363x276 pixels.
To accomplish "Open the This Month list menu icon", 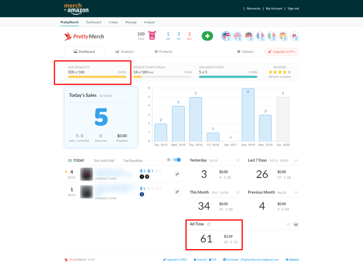I will [x=238, y=192].
